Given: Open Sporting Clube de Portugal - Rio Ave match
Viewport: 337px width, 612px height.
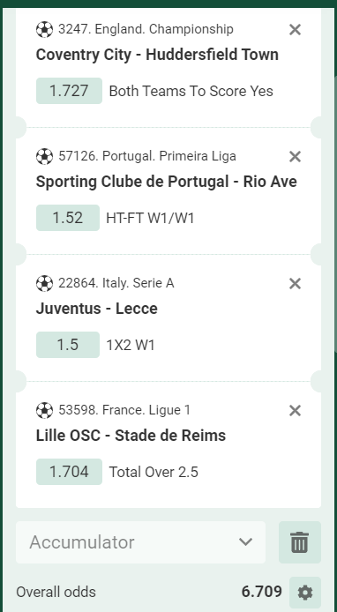Looking at the screenshot, I should (x=167, y=182).
